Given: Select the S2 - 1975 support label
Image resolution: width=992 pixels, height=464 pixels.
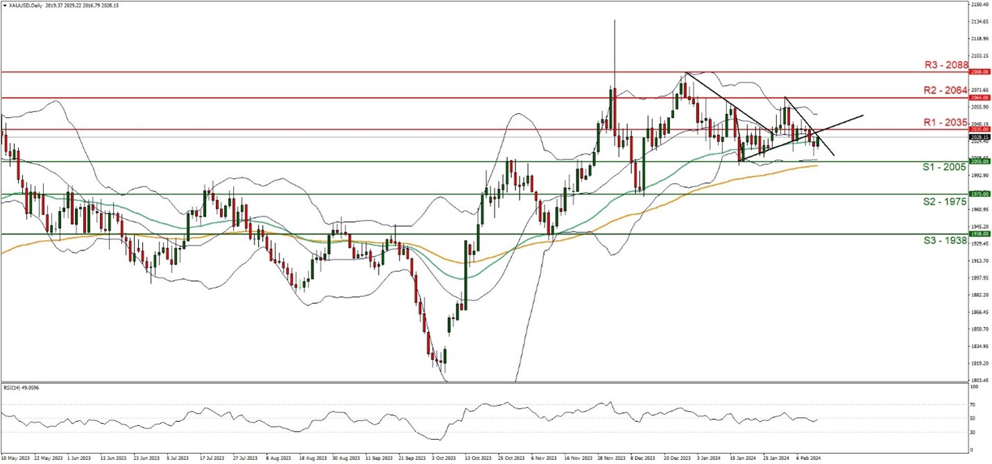Looking at the screenshot, I should (946, 202).
